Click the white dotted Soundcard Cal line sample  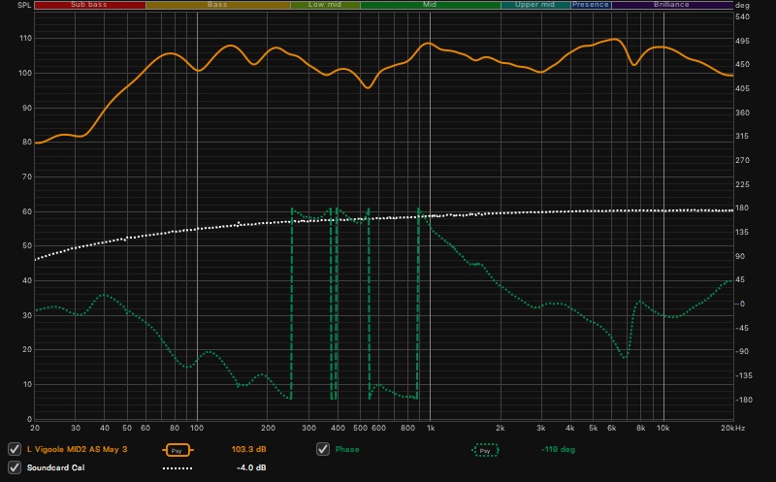178,467
